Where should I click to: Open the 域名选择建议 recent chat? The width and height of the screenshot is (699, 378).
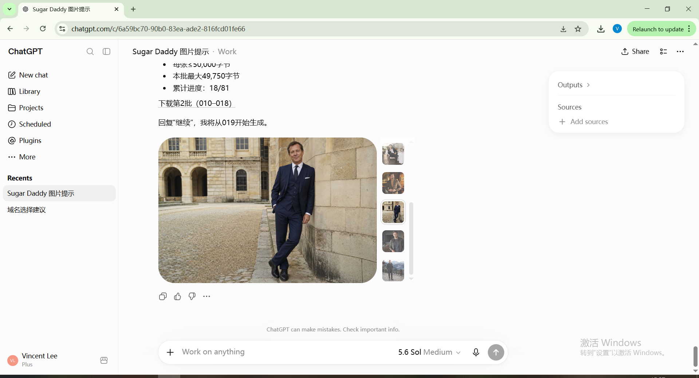click(x=59, y=210)
